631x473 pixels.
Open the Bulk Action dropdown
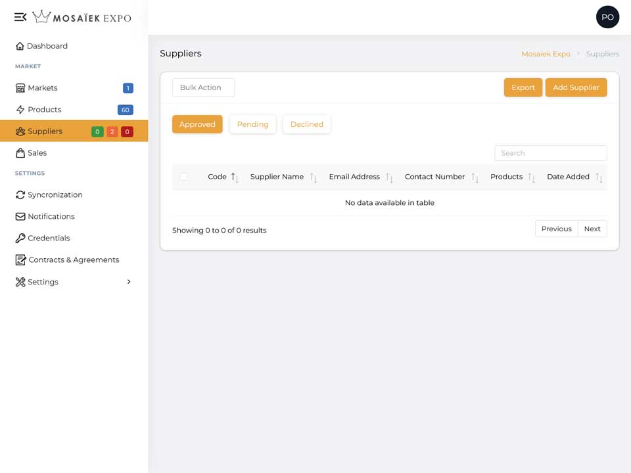(203, 87)
